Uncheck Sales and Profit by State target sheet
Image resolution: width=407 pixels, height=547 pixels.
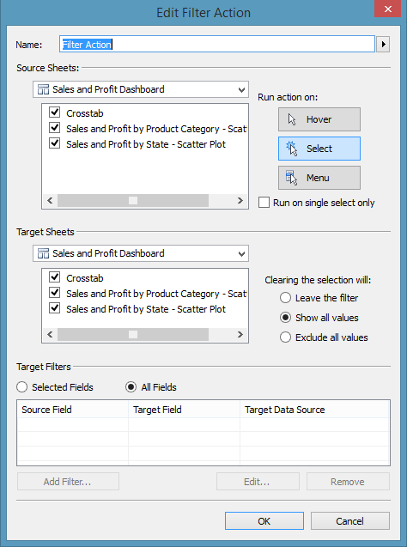[55, 308]
